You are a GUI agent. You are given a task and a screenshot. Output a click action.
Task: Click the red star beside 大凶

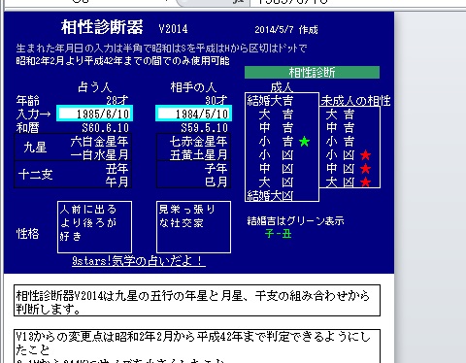click(366, 182)
